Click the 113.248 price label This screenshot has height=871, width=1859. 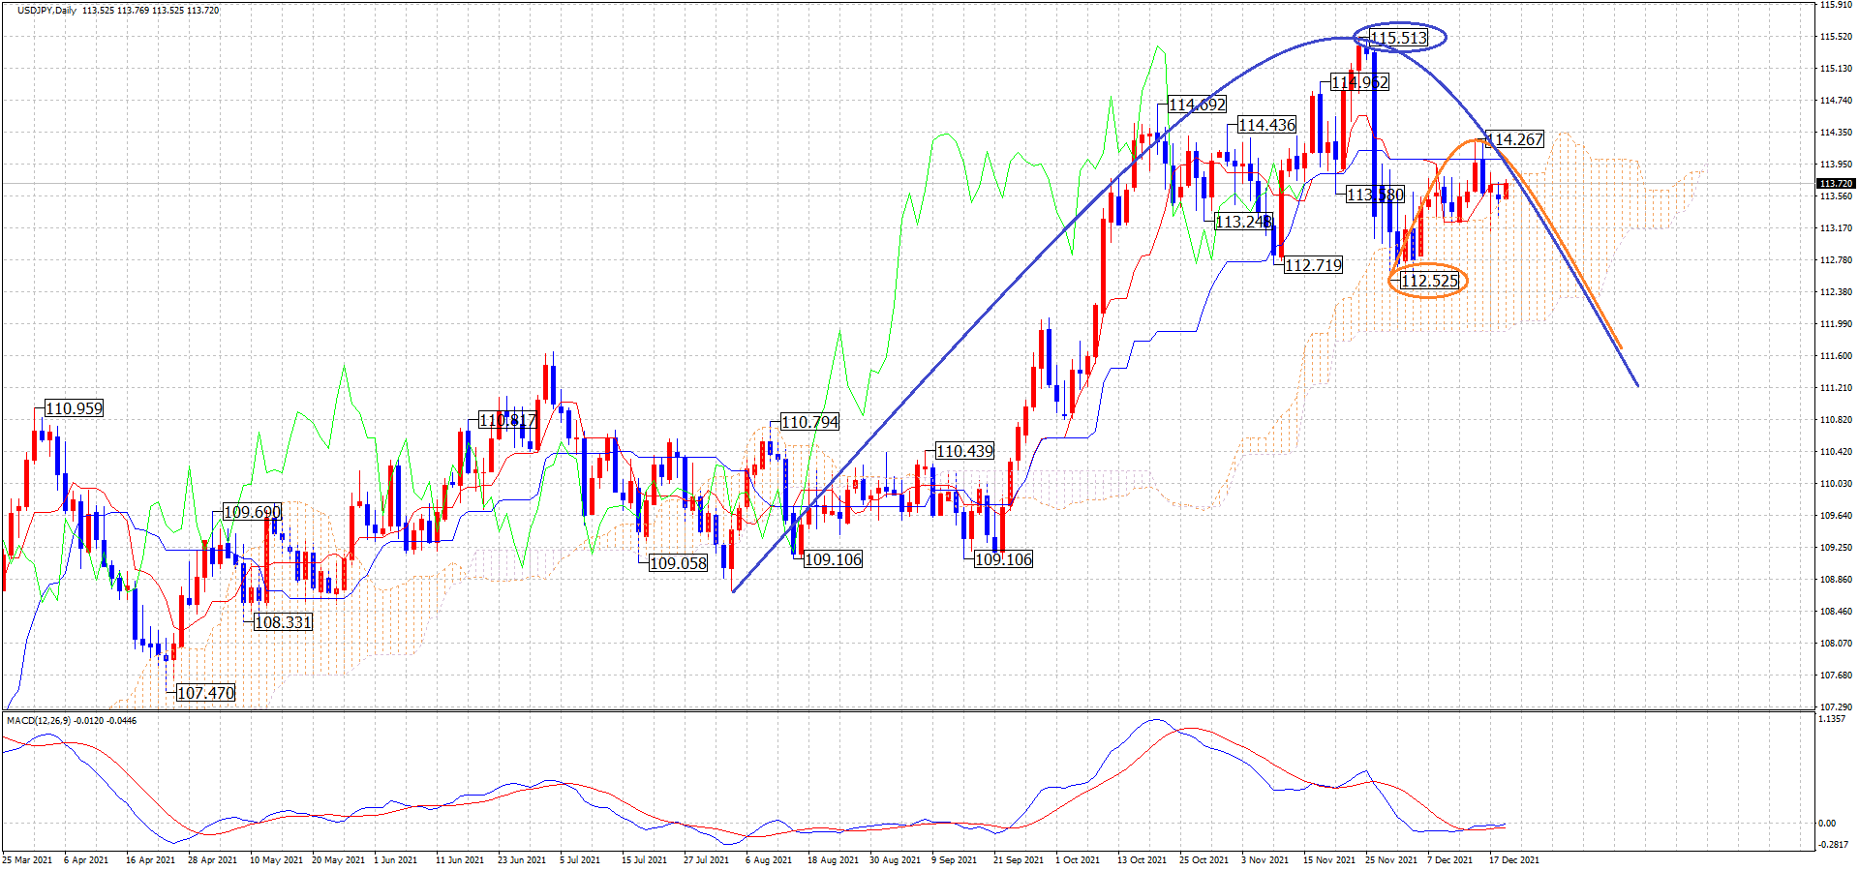[x=1243, y=222]
